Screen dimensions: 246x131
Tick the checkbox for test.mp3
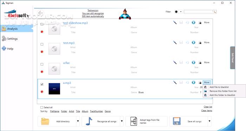point(42,44)
